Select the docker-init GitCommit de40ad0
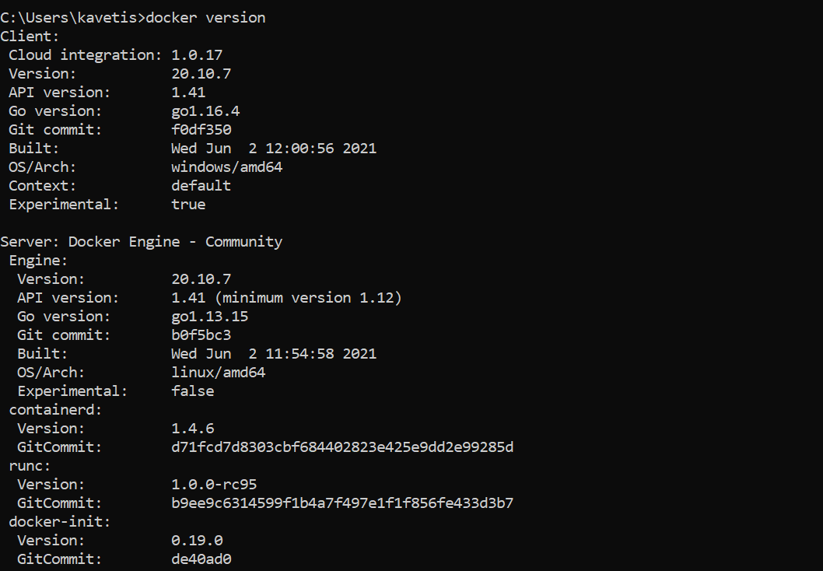 [201, 559]
